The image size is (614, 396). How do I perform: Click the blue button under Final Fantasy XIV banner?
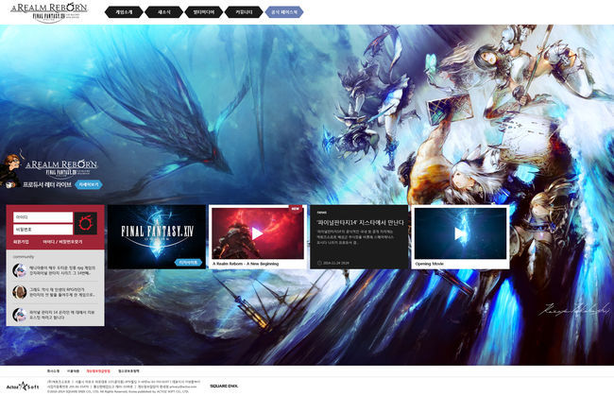coord(188,262)
